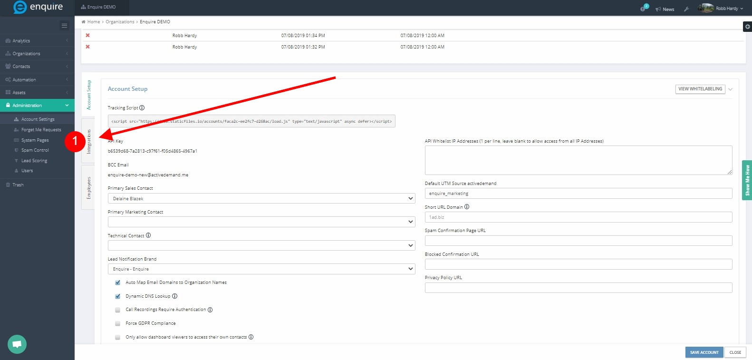
Task: Switch to Integrations vertical tab
Action: (x=88, y=141)
